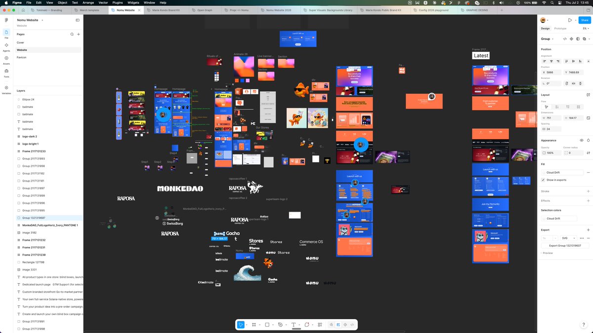Click the Cloud Drift fill swatch

click(544, 173)
